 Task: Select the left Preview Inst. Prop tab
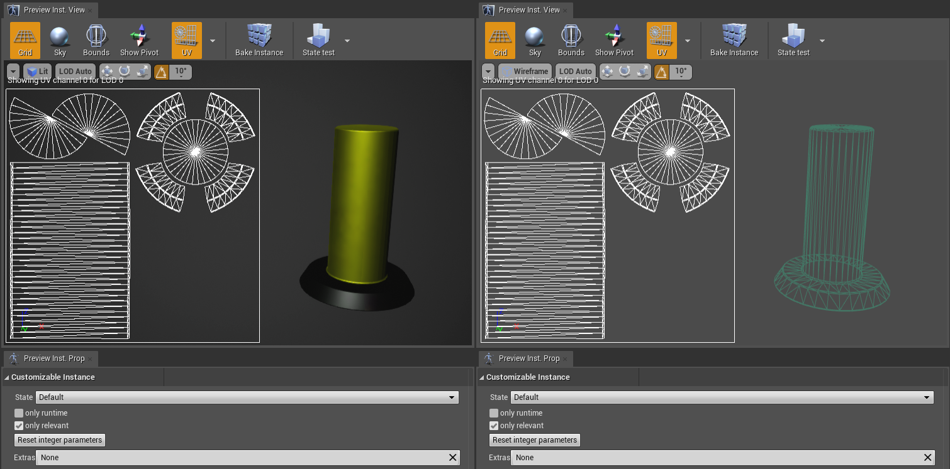coord(50,358)
